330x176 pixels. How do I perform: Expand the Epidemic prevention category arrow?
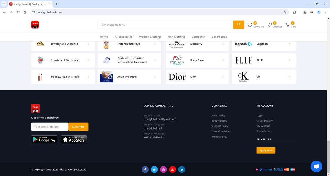(155, 60)
